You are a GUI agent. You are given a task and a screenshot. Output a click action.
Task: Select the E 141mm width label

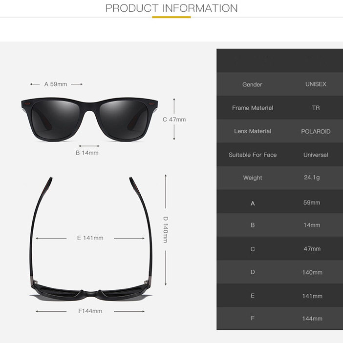tap(90, 238)
